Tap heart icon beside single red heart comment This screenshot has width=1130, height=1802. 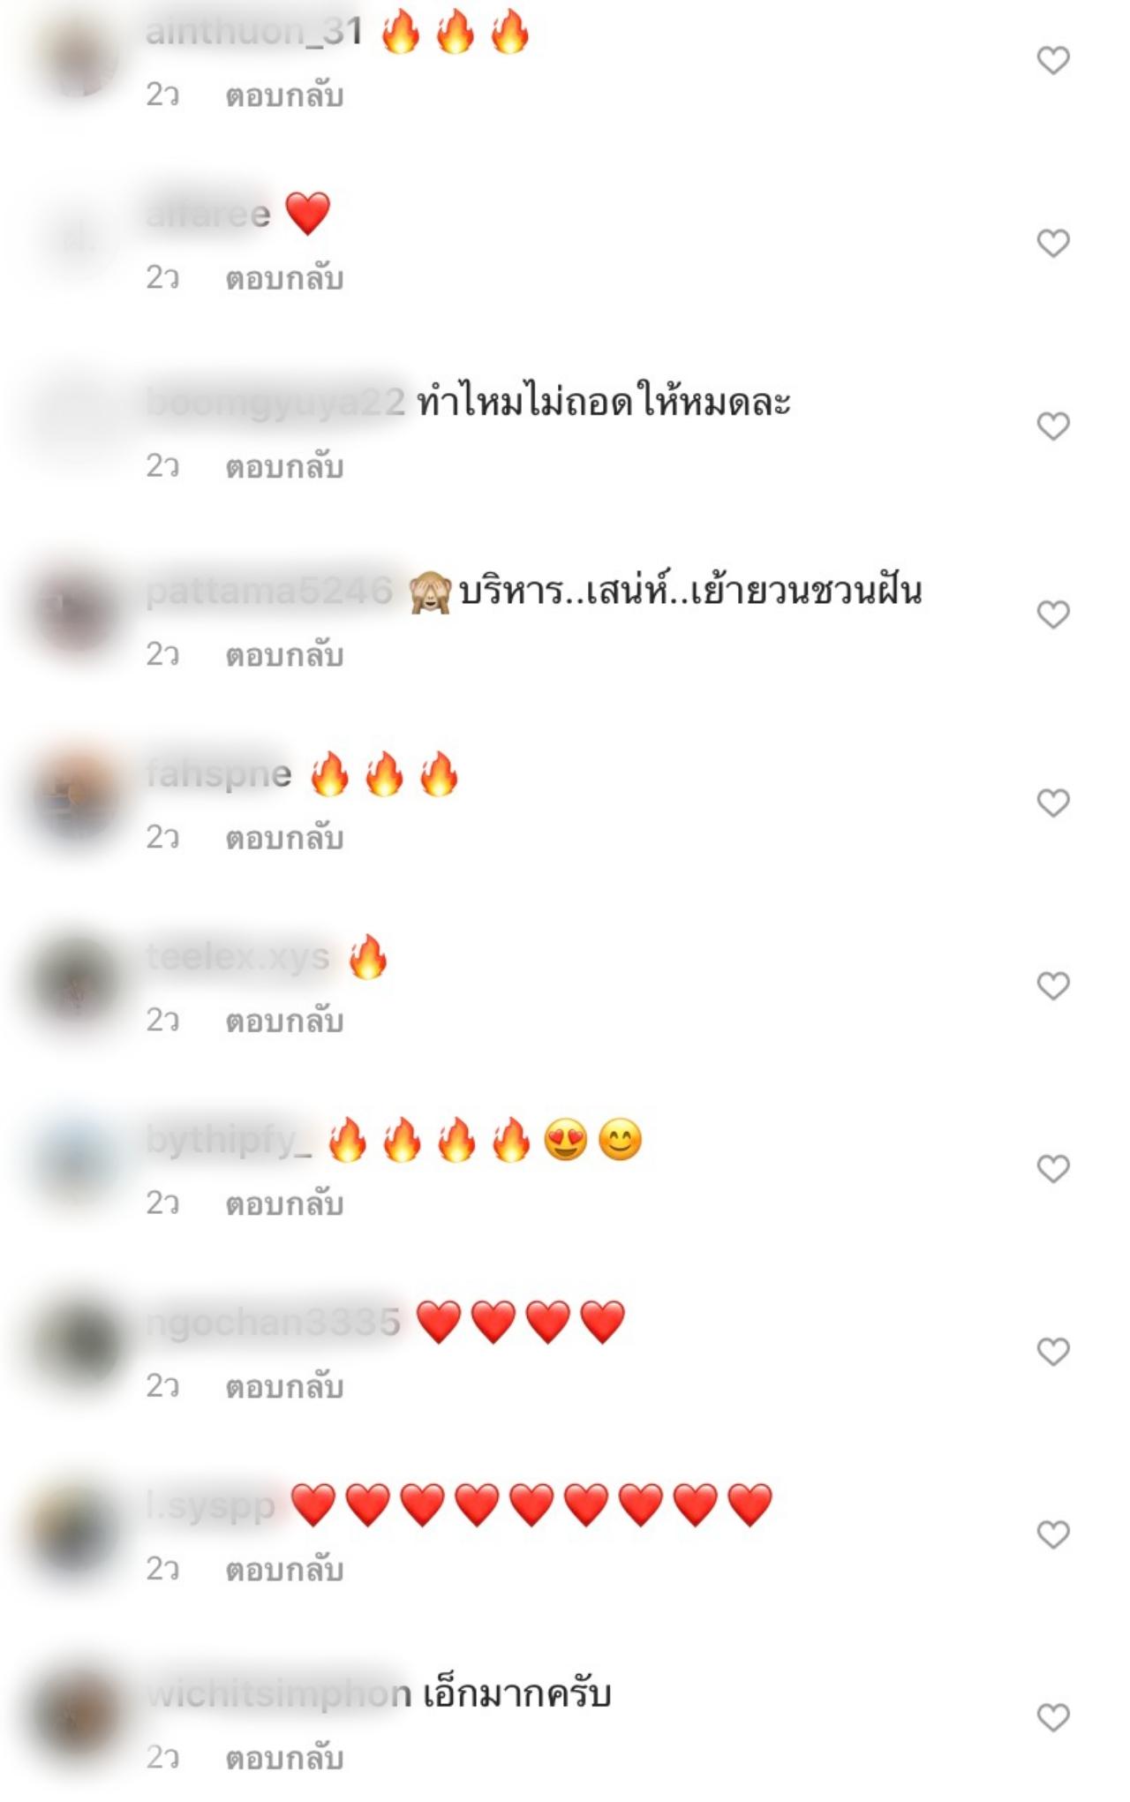[1052, 243]
